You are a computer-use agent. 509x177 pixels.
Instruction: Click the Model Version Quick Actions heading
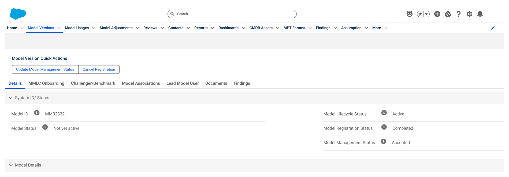click(x=39, y=58)
